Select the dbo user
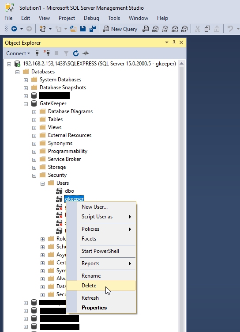 pos(69,191)
